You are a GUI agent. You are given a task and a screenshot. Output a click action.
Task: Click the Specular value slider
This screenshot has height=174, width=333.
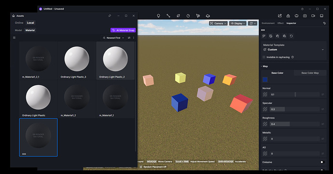point(294,109)
